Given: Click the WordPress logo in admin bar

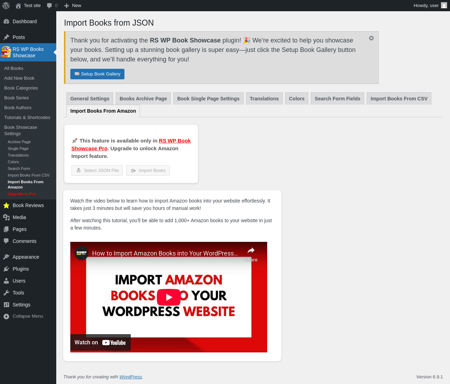Looking at the screenshot, I should click(x=6, y=6).
